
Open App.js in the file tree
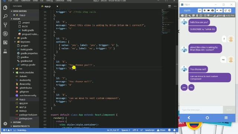click(x=22, y=99)
